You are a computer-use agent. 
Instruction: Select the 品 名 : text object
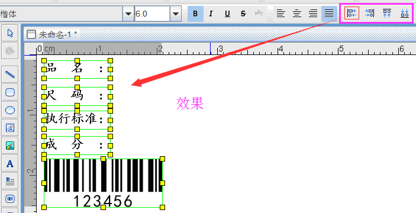click(77, 69)
